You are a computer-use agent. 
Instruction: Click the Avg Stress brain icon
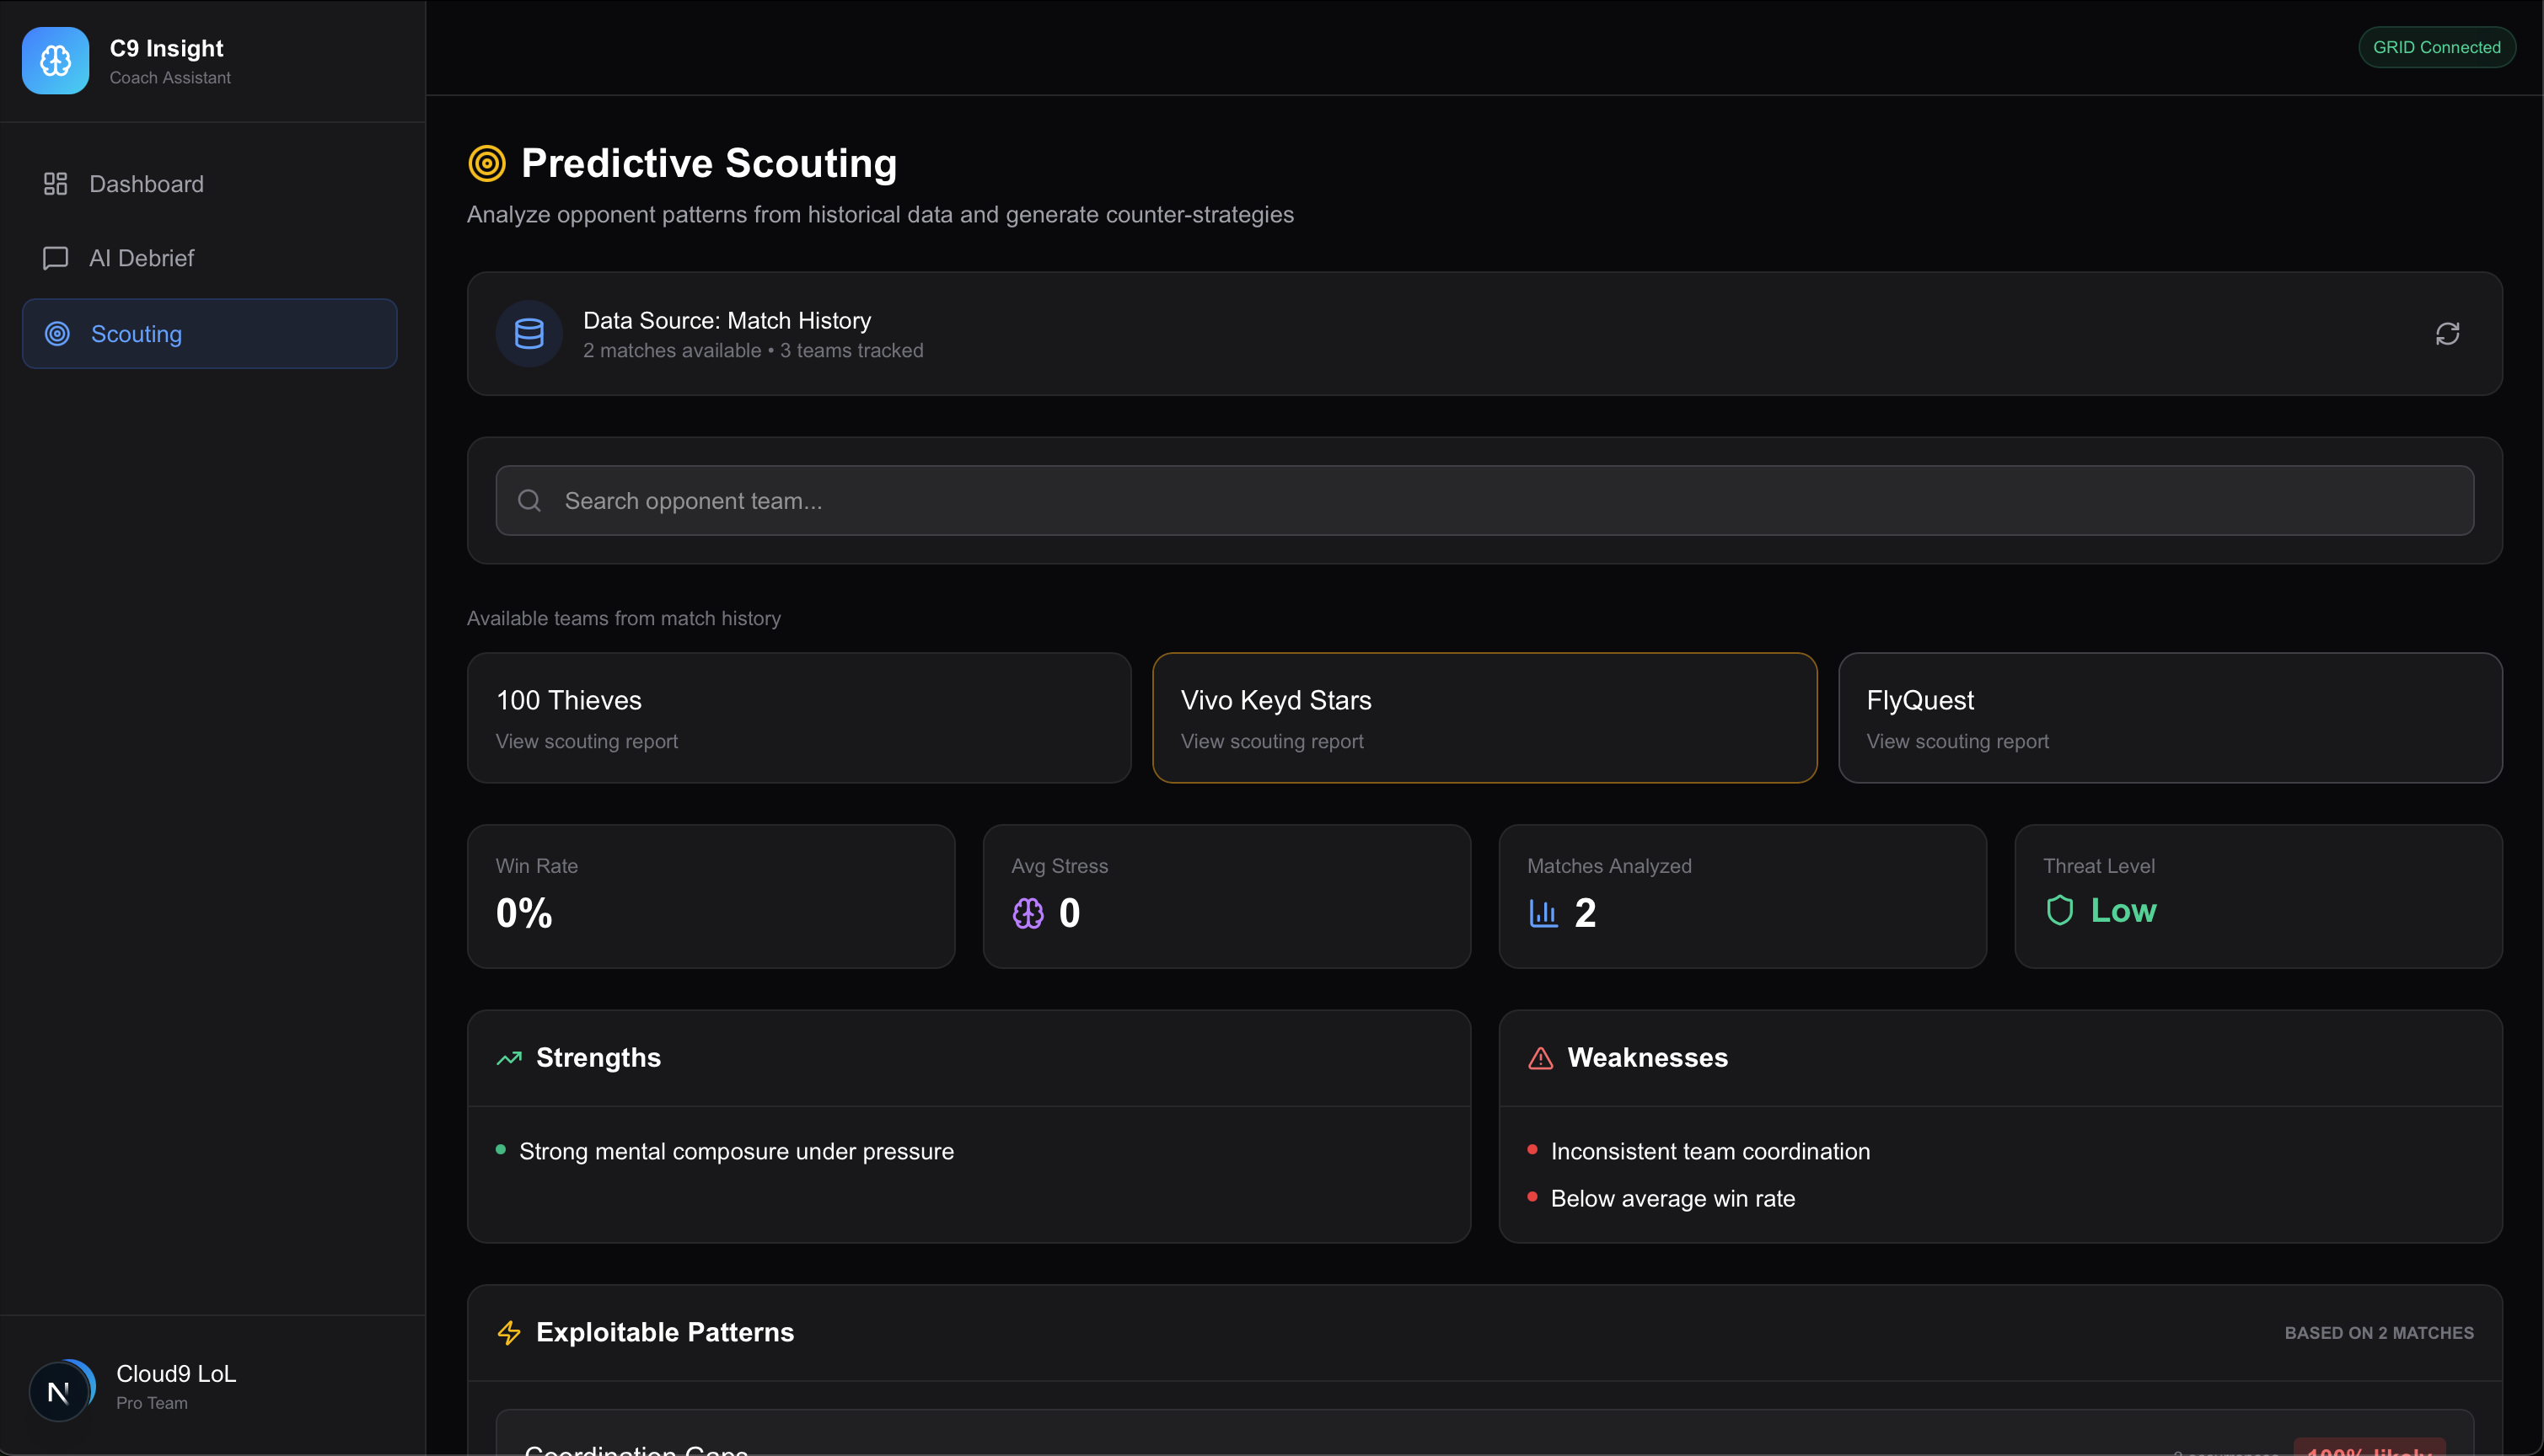click(x=1028, y=913)
